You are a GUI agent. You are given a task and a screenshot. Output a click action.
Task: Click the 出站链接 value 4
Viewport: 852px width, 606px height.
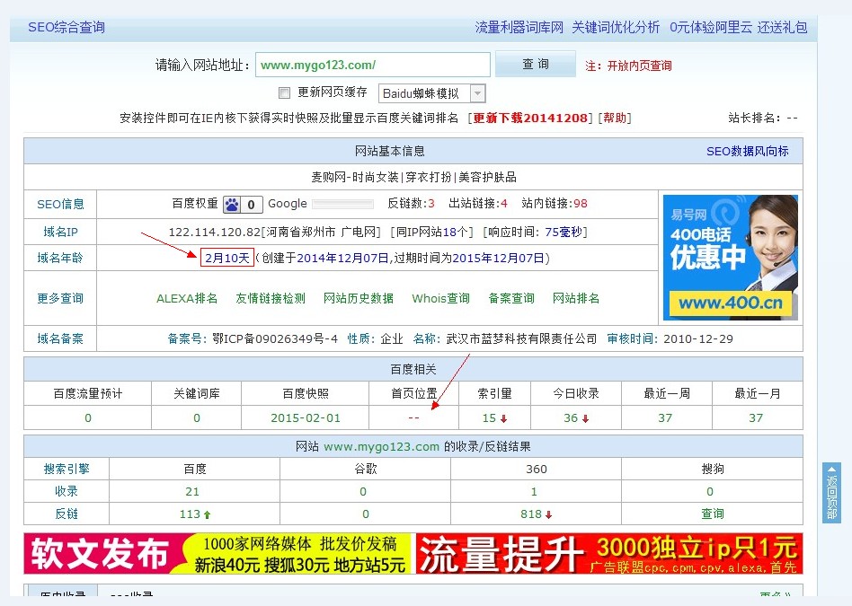click(503, 204)
